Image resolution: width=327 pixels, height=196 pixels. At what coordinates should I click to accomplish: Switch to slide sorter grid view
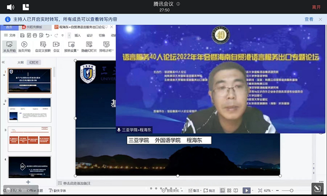tap(229, 191)
